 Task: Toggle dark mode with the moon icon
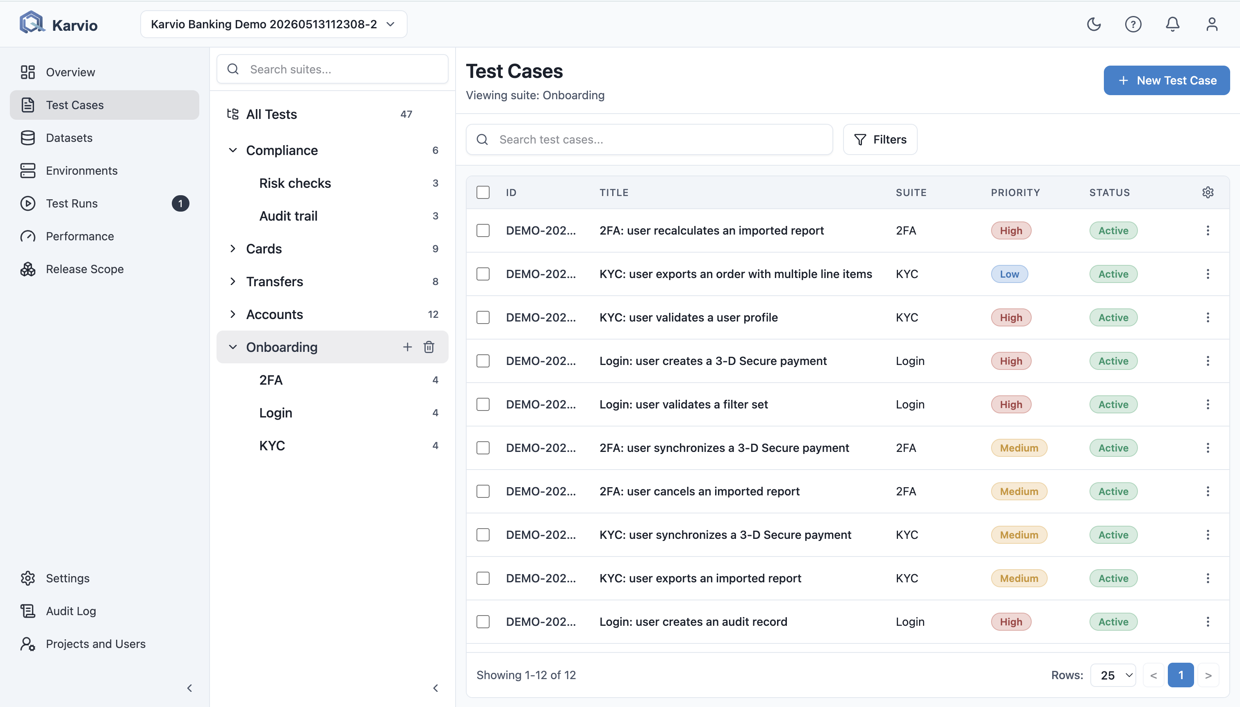coord(1093,24)
